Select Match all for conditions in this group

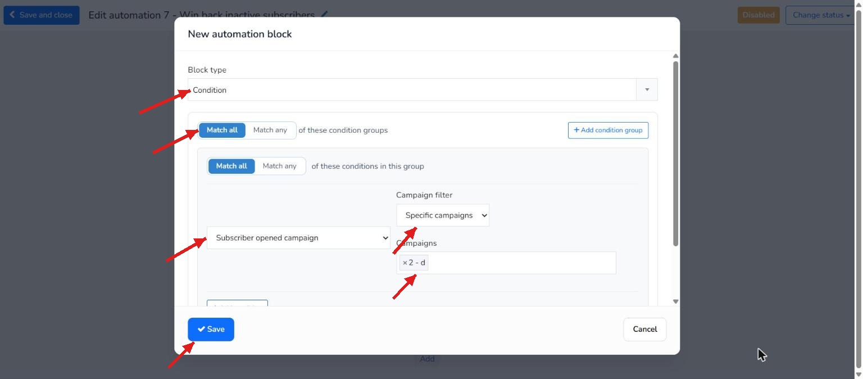(x=231, y=166)
